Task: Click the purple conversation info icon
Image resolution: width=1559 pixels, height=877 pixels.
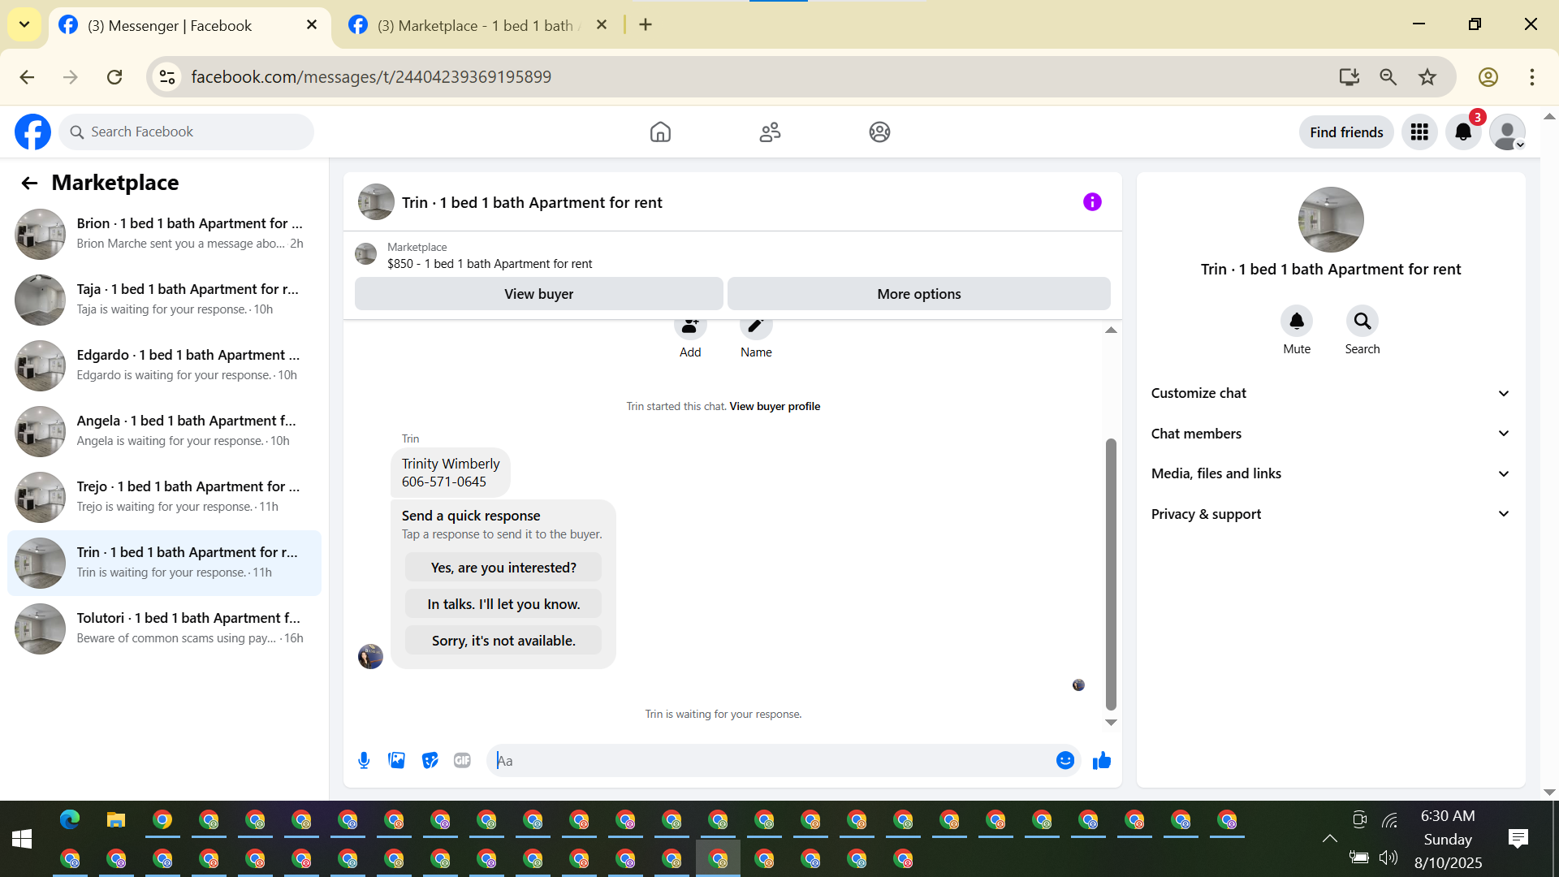Action: 1092,202
